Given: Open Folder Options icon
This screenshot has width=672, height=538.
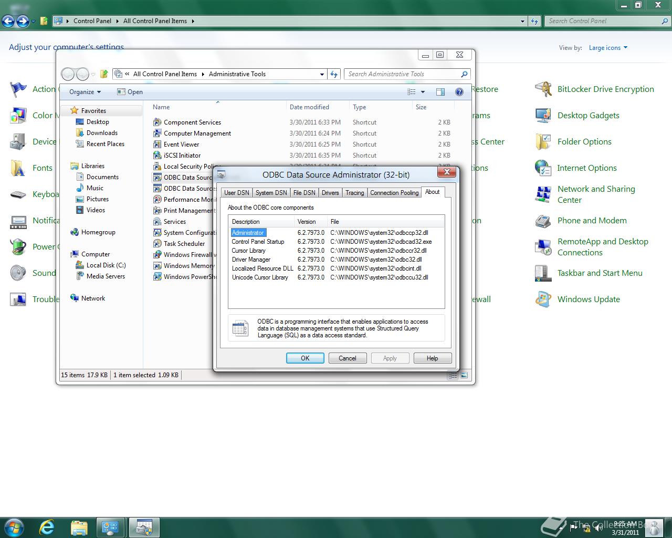Looking at the screenshot, I should pyautogui.click(x=543, y=142).
